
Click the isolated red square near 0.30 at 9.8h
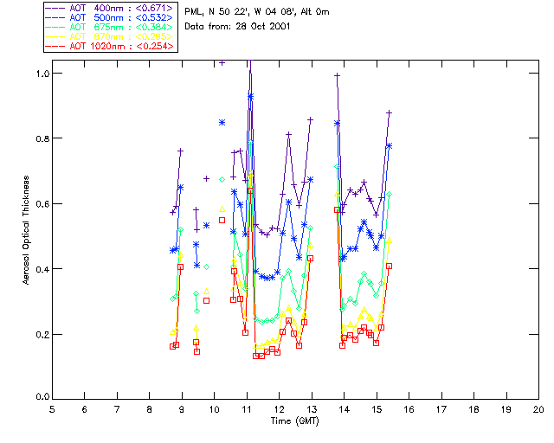click(x=206, y=300)
